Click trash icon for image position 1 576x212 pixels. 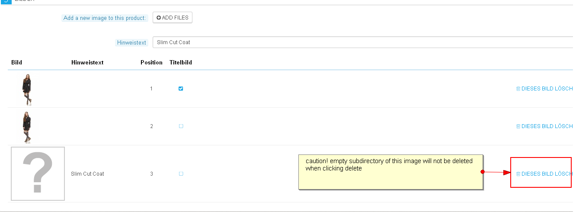(x=518, y=89)
